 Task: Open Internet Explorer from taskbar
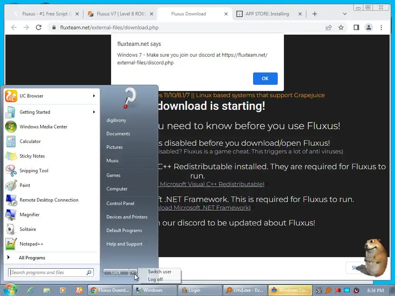click(30, 290)
